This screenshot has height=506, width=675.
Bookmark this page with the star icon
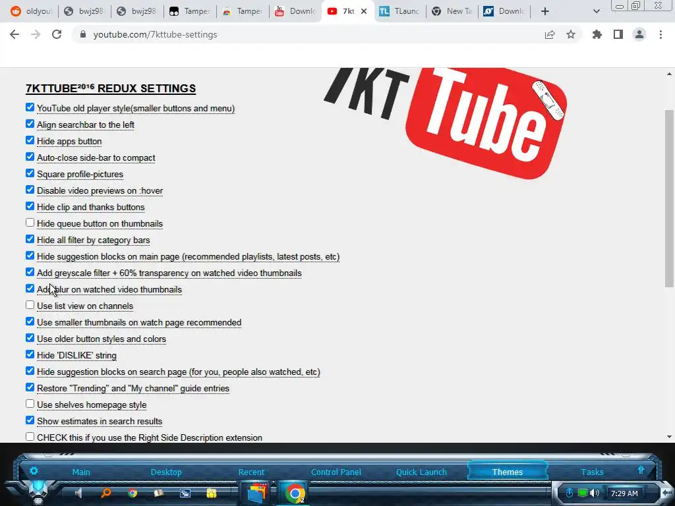click(x=571, y=34)
